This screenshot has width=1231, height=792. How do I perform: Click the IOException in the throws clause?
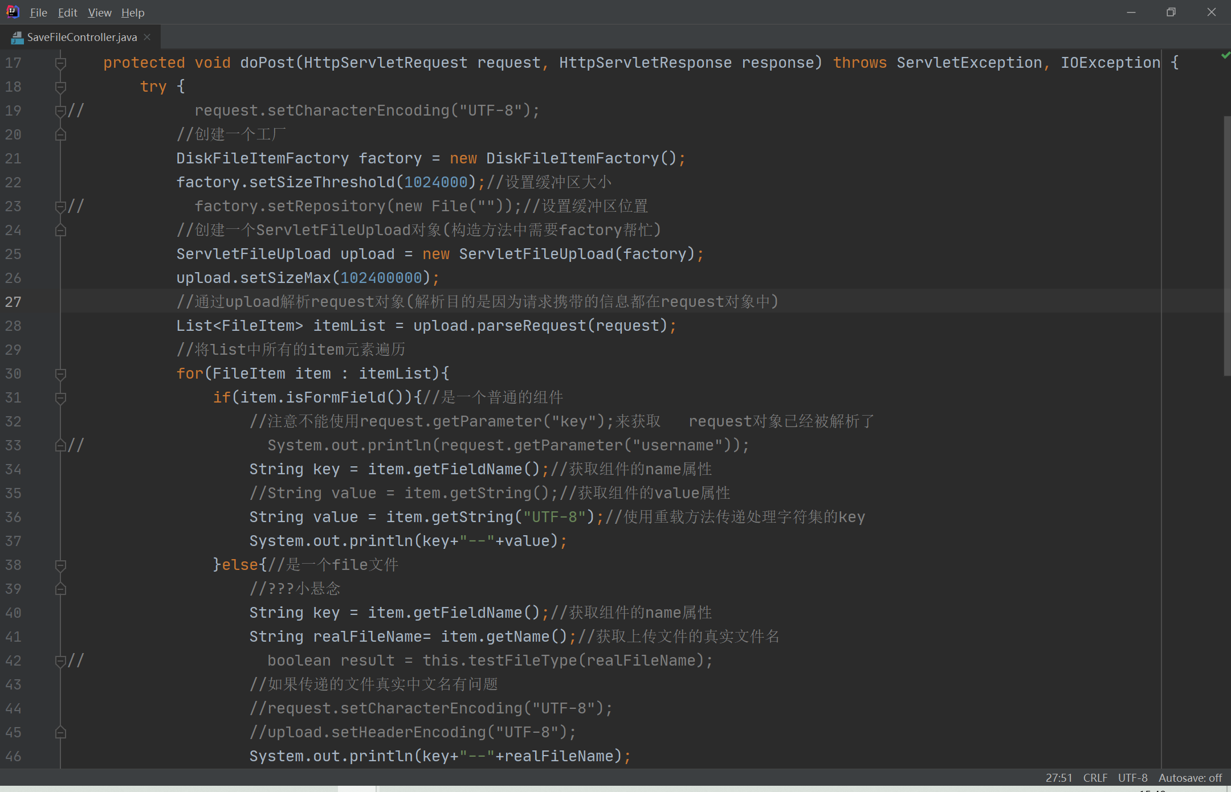click(1111, 63)
